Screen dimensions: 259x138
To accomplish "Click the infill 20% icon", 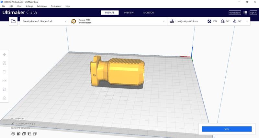I will tap(209, 21).
